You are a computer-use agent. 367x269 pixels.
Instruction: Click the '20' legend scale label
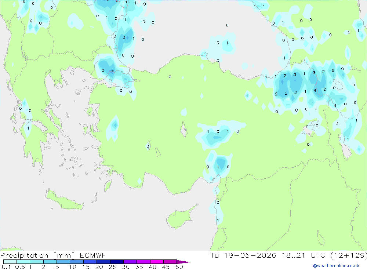(x=99, y=267)
